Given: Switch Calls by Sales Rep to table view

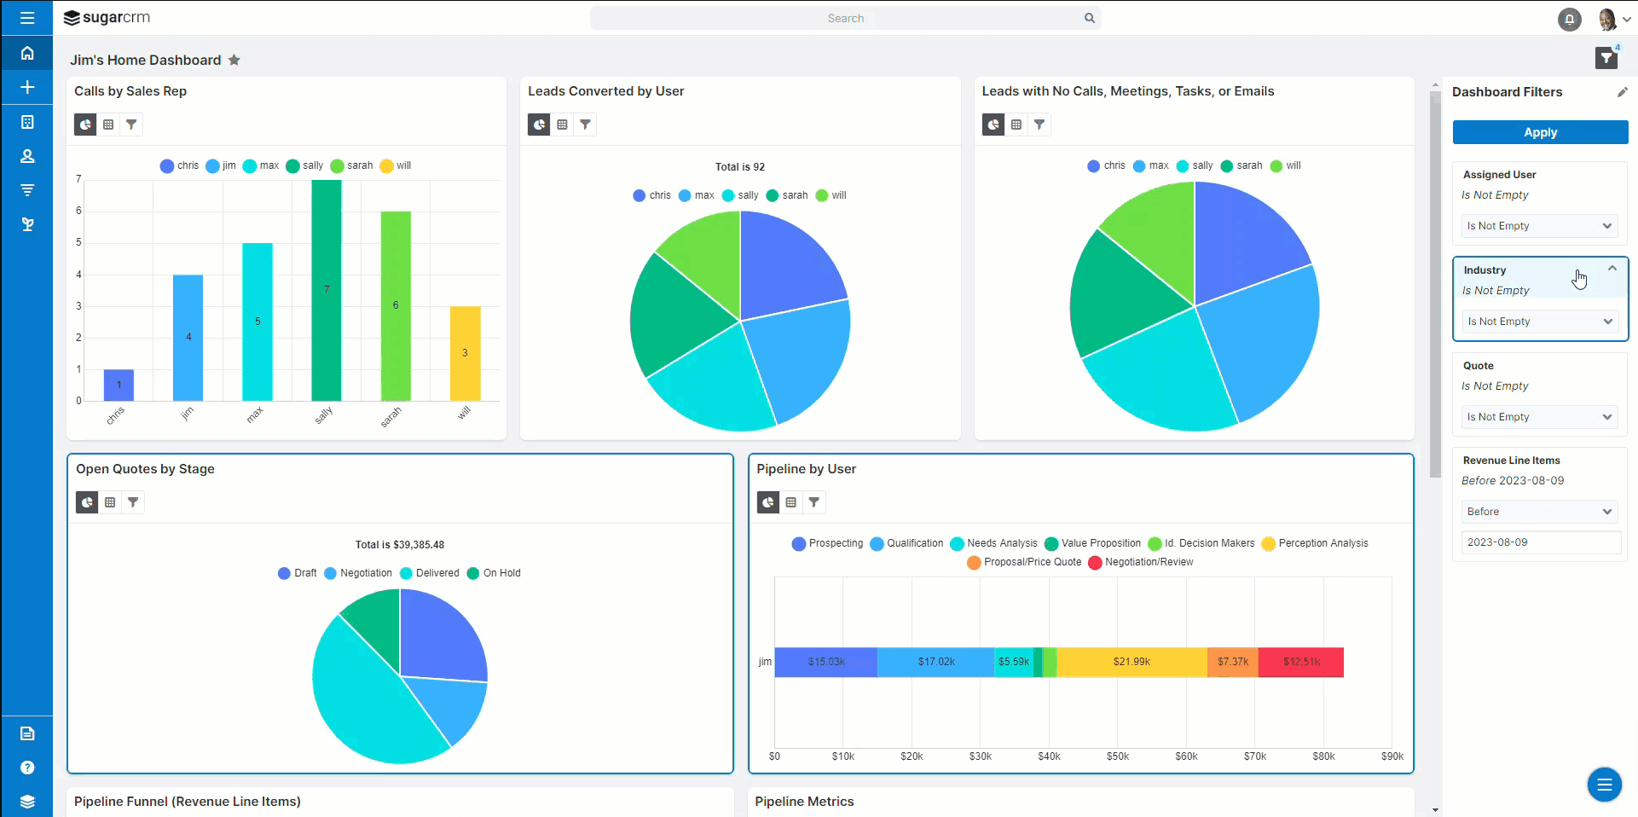Looking at the screenshot, I should 108,125.
